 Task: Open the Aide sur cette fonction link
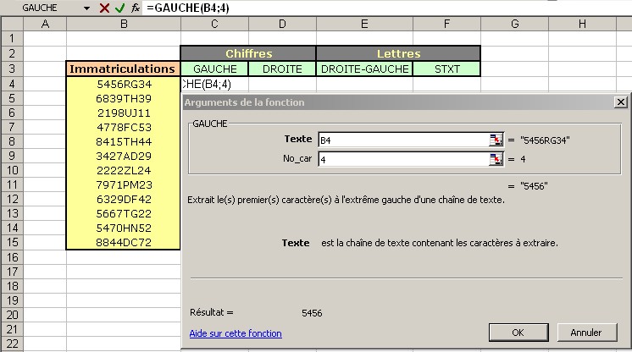coord(235,333)
